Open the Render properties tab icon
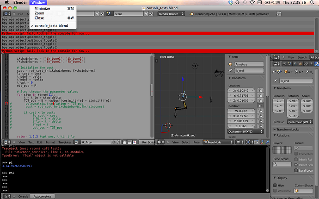This screenshot has width=319, height=199. point(284,64)
